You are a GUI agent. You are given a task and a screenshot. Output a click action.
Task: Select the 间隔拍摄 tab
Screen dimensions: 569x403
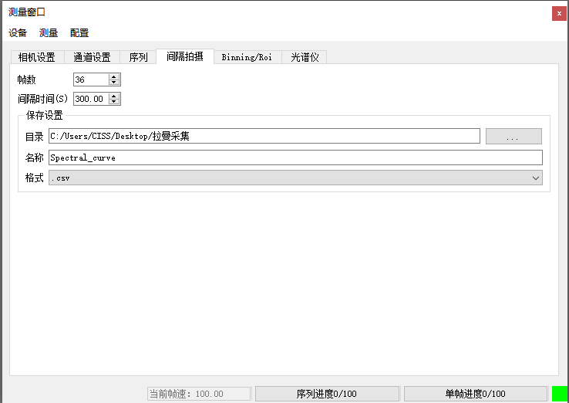[185, 56]
